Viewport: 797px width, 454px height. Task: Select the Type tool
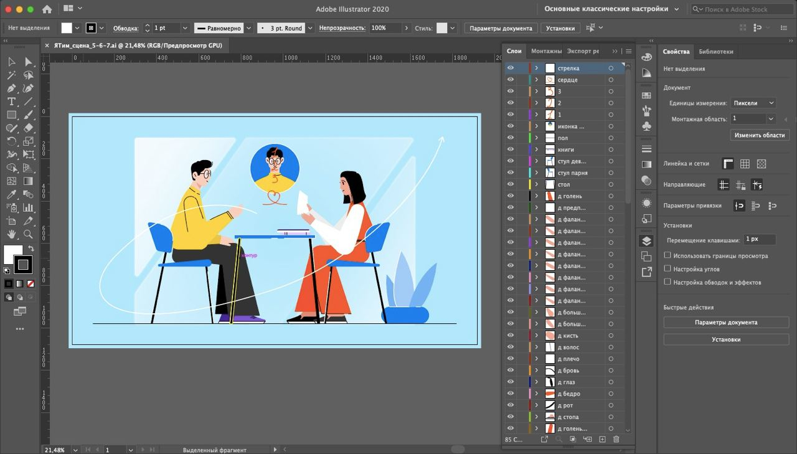11,102
